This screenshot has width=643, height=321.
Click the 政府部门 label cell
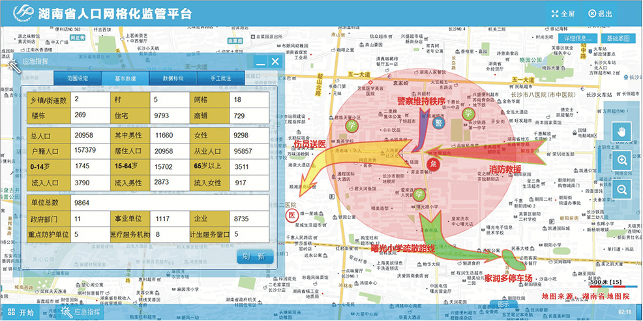(49, 219)
